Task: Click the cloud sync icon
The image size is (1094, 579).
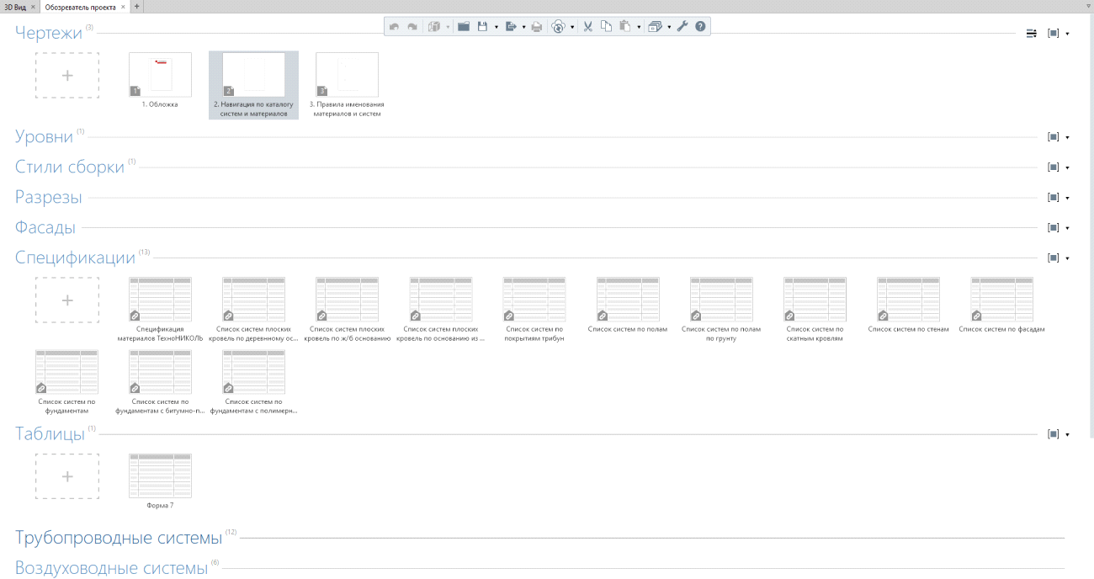Action: (x=558, y=27)
